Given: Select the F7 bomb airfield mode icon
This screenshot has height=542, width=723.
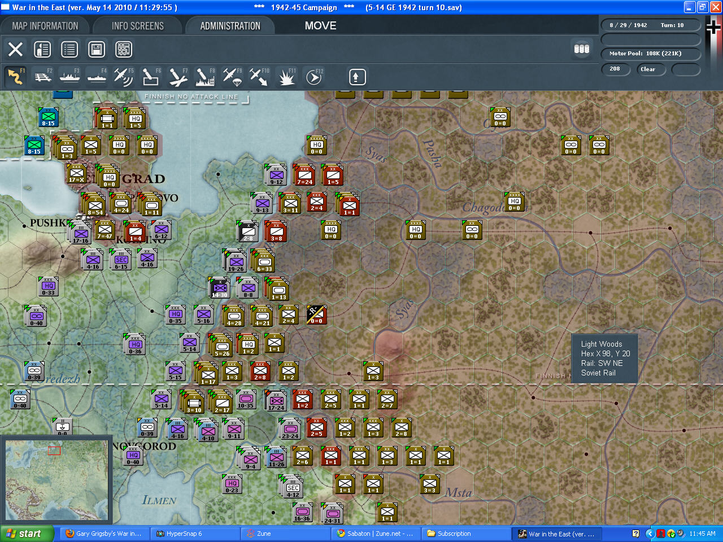Looking at the screenshot, I should coord(178,77).
